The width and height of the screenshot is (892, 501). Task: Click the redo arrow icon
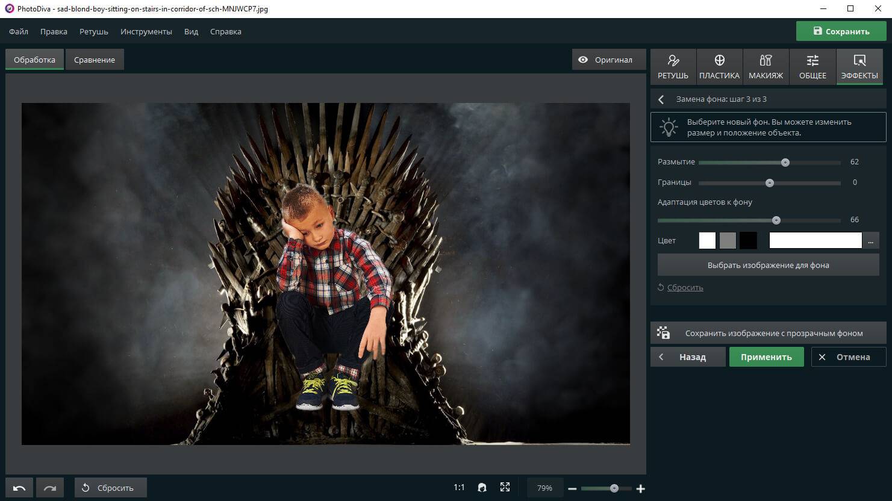(x=50, y=488)
